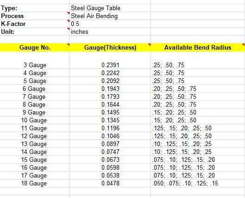Select thickness value 0.0897
The width and height of the screenshot is (245, 198).
pyautogui.click(x=110, y=144)
